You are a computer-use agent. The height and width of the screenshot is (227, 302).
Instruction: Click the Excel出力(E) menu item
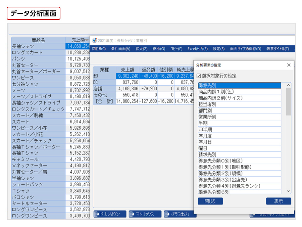tap(198, 49)
